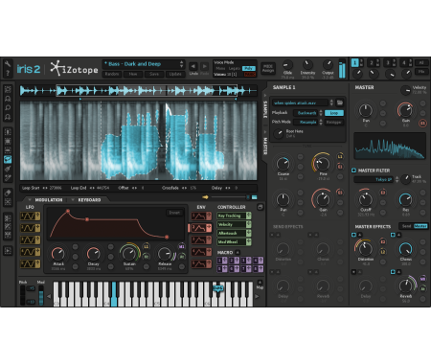Click the Invert envelope button
Screen dimensions: 431x364
coord(174,213)
